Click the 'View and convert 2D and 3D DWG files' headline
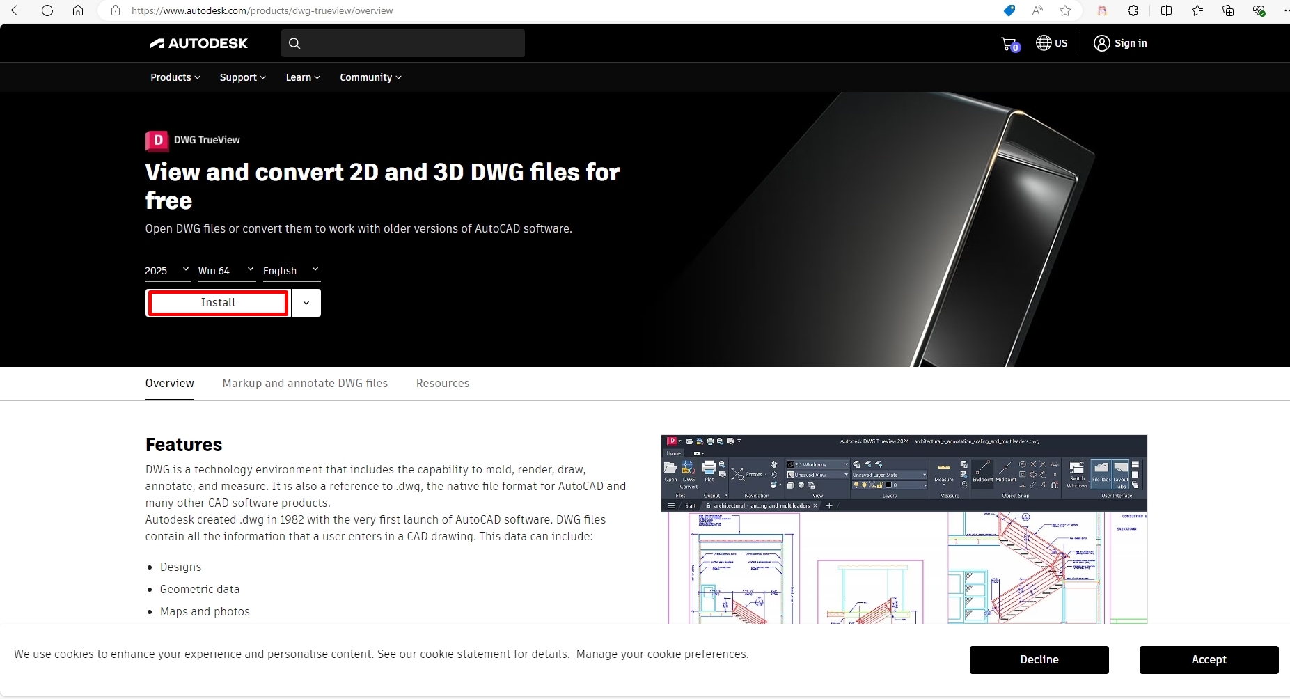1290x699 pixels. [382, 186]
